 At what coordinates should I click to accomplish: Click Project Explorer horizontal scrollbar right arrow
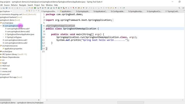(x=39, y=100)
